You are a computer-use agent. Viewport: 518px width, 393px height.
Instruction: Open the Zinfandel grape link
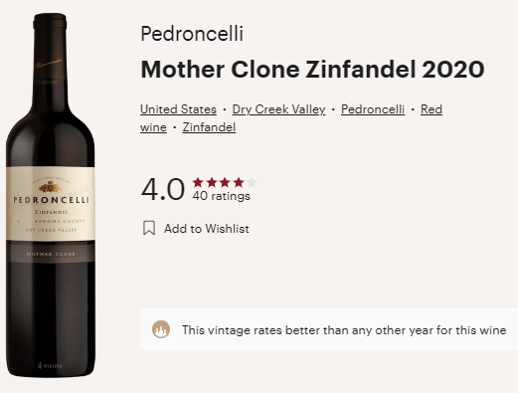[x=209, y=127]
